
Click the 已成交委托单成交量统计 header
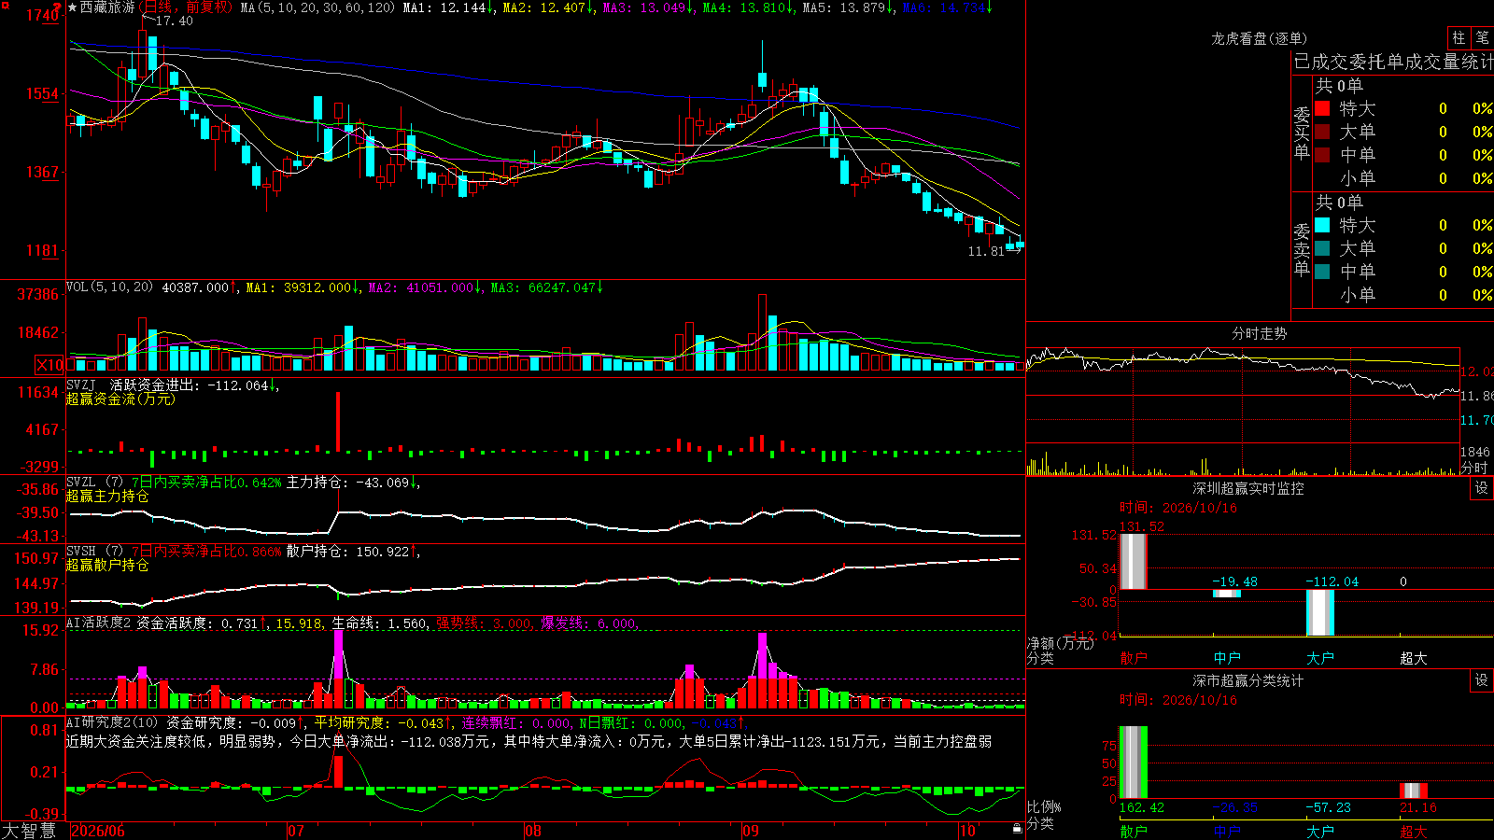pos(1393,62)
